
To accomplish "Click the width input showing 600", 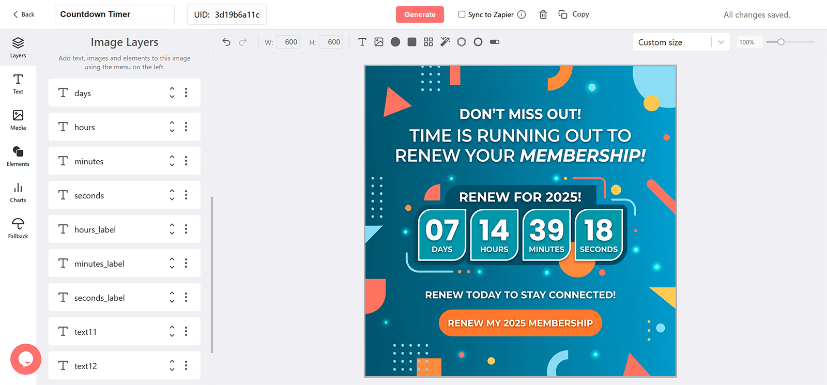I will (288, 42).
